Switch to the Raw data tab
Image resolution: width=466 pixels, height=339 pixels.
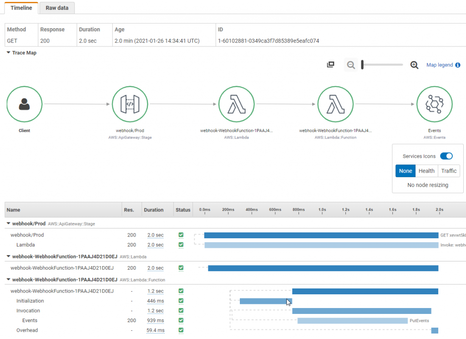[x=56, y=8]
